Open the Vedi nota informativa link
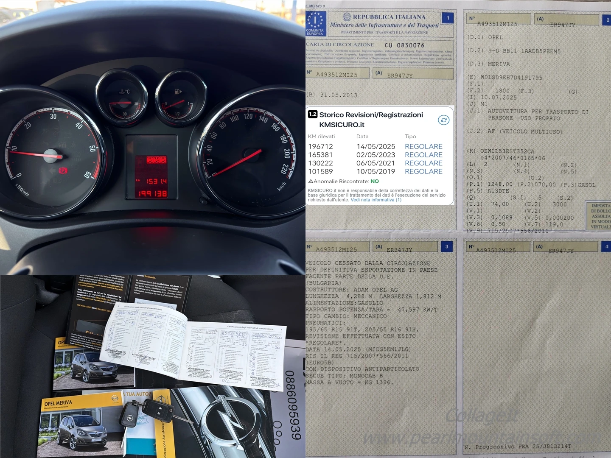This screenshot has height=458, width=611. point(376,200)
